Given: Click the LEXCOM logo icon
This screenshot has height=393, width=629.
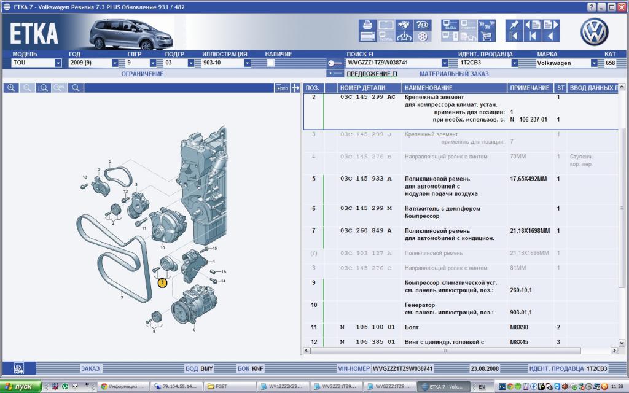Looking at the screenshot, I should 19,368.
